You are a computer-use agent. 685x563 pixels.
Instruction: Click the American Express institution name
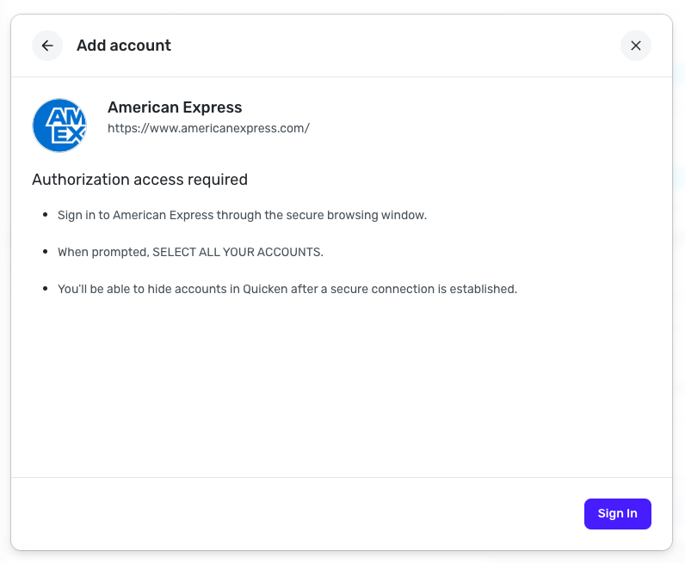click(x=175, y=107)
